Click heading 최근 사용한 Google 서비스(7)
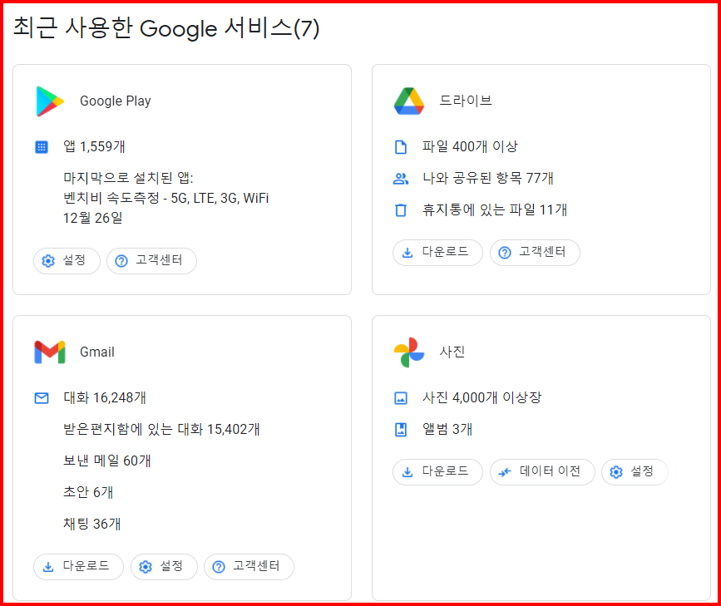 [166, 28]
